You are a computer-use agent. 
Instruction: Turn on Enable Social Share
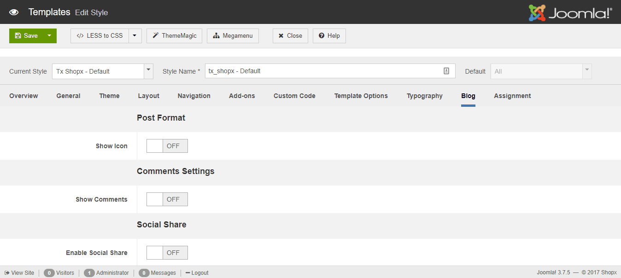[155, 253]
